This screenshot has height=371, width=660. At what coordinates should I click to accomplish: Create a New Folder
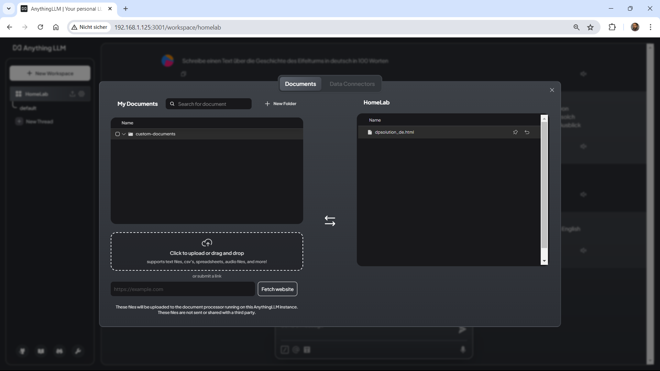pyautogui.click(x=280, y=104)
